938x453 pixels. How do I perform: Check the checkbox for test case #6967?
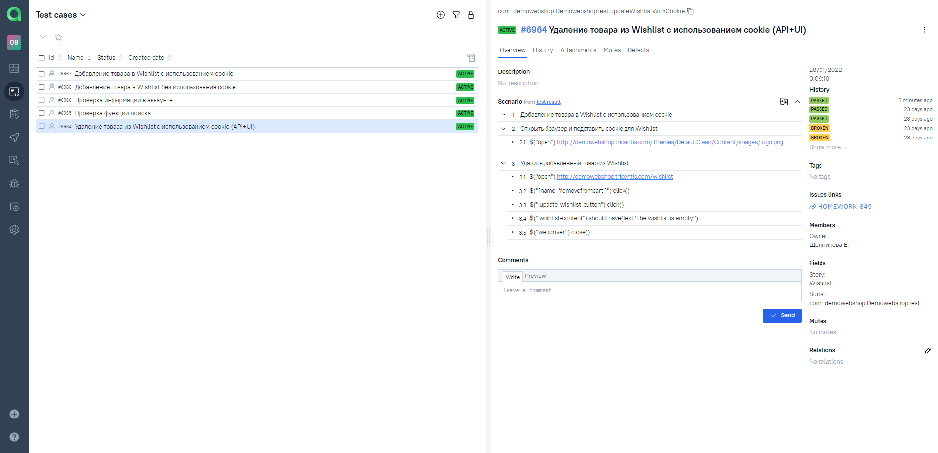coord(42,73)
